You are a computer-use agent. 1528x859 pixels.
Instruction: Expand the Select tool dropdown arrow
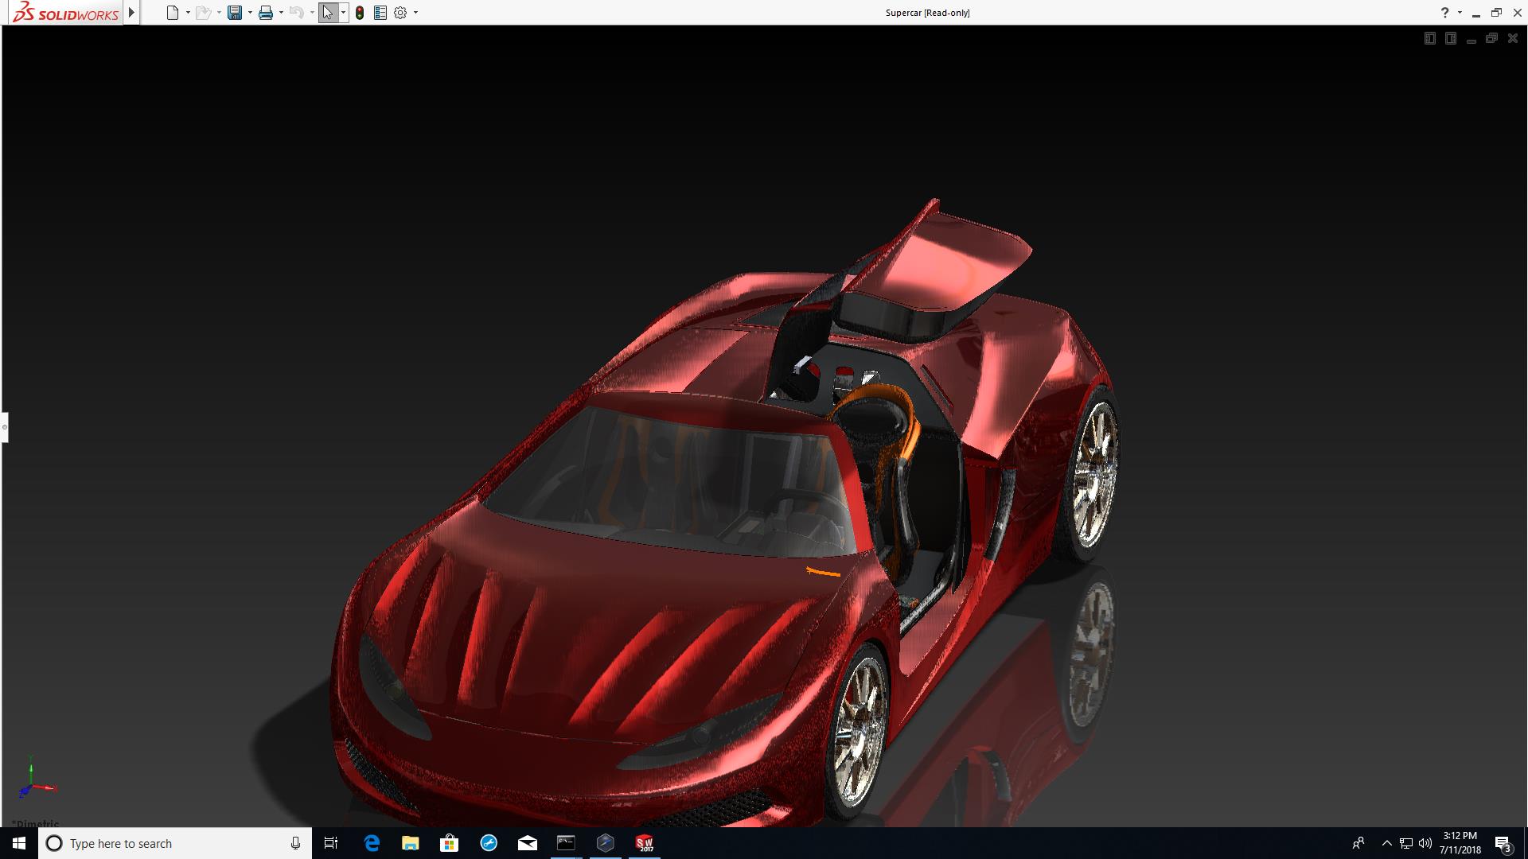343,13
